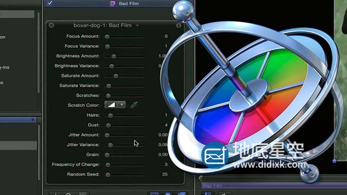Click the Focus Amount slider handle
Screen dimensions: 347x195
107,37
